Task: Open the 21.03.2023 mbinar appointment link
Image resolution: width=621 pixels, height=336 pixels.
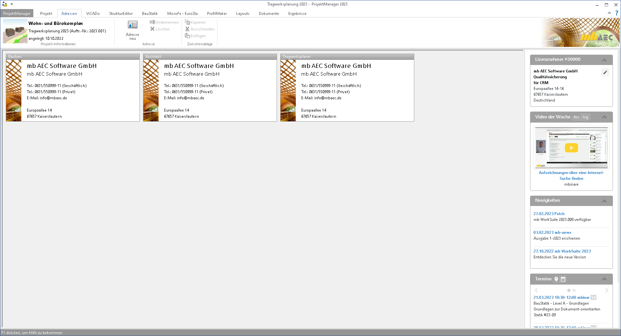Action: pos(561,298)
